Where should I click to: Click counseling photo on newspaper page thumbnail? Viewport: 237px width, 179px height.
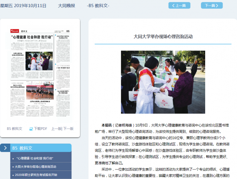click(x=39, y=61)
